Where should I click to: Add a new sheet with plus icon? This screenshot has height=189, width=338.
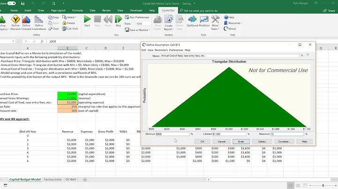[x=85, y=180]
